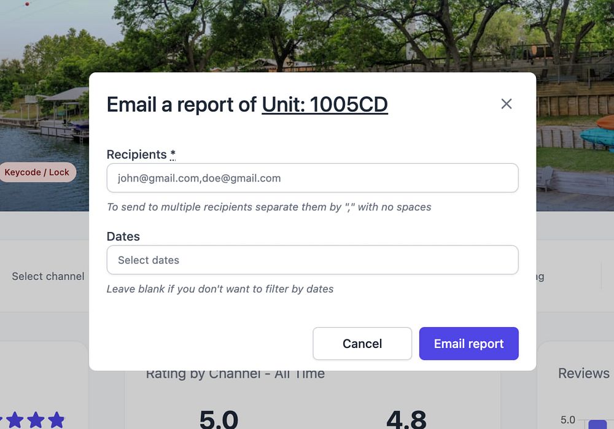Click the rightmost purple star icon

[56, 420]
